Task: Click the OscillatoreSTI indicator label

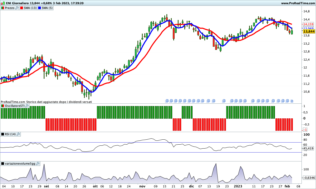Action: (15, 106)
